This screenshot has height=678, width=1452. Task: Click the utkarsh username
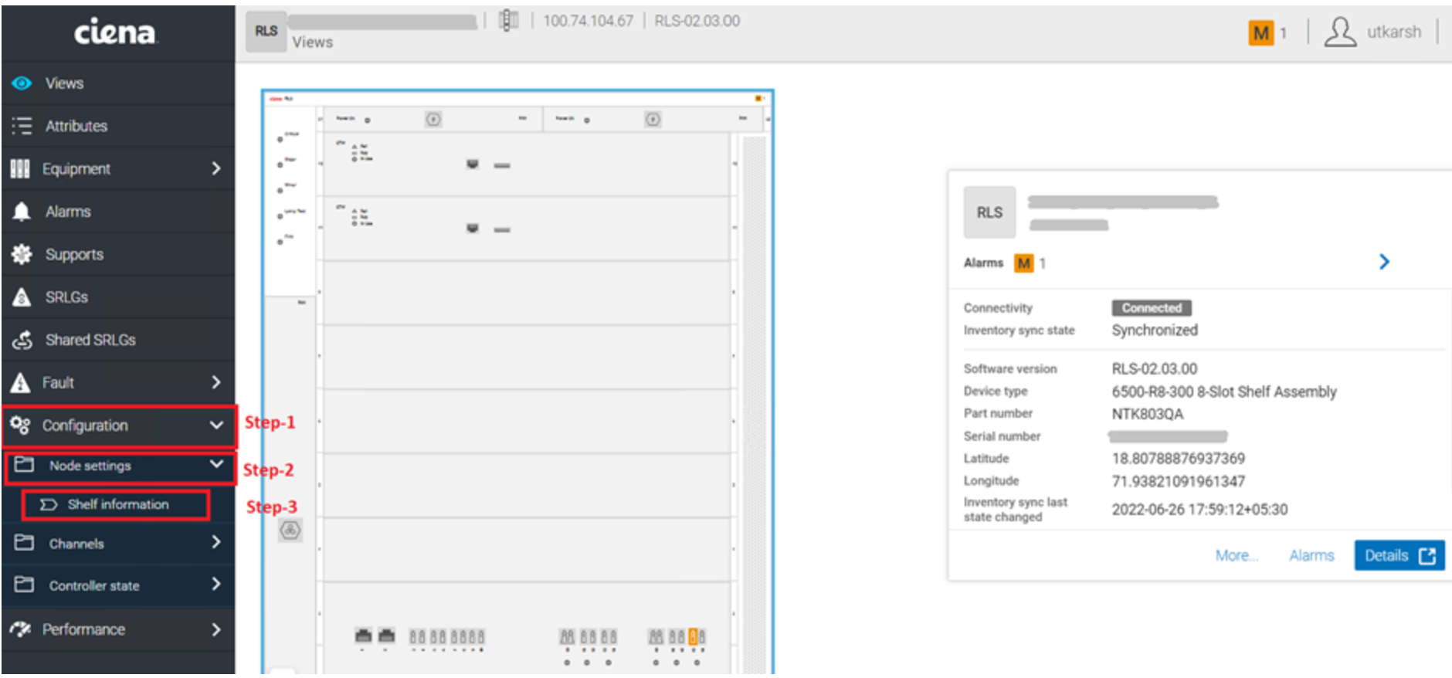click(x=1394, y=32)
